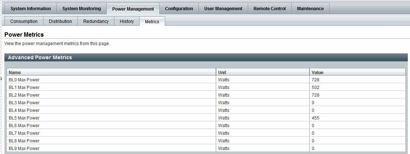Open the Redundancy sub-tab
The width and height of the screenshot is (410, 154).
point(96,21)
